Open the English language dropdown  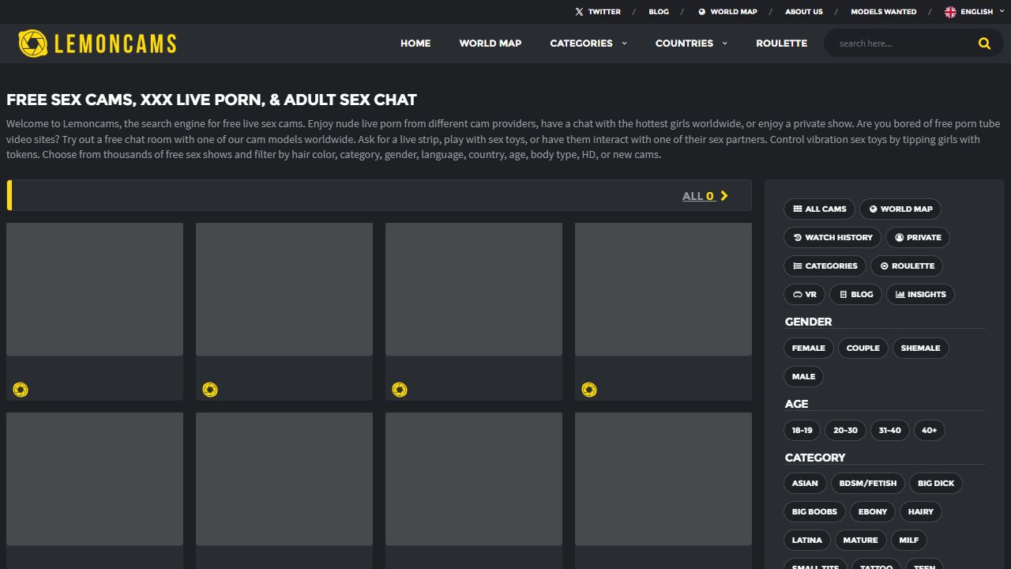click(975, 12)
